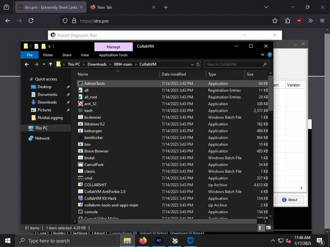Select Network in the navigation pane

click(x=42, y=138)
